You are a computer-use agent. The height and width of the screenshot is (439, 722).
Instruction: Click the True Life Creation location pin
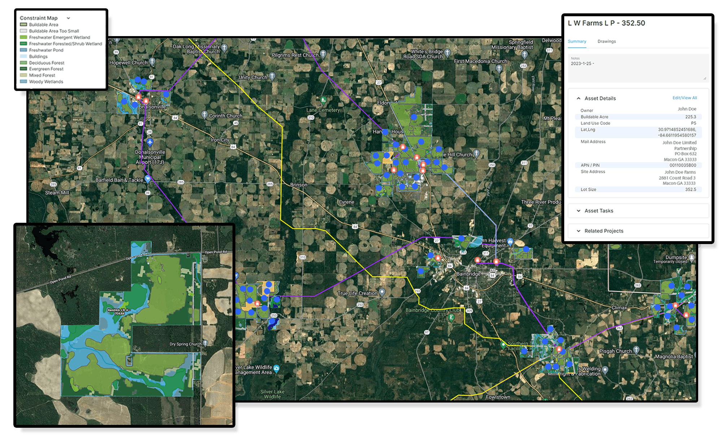382,292
